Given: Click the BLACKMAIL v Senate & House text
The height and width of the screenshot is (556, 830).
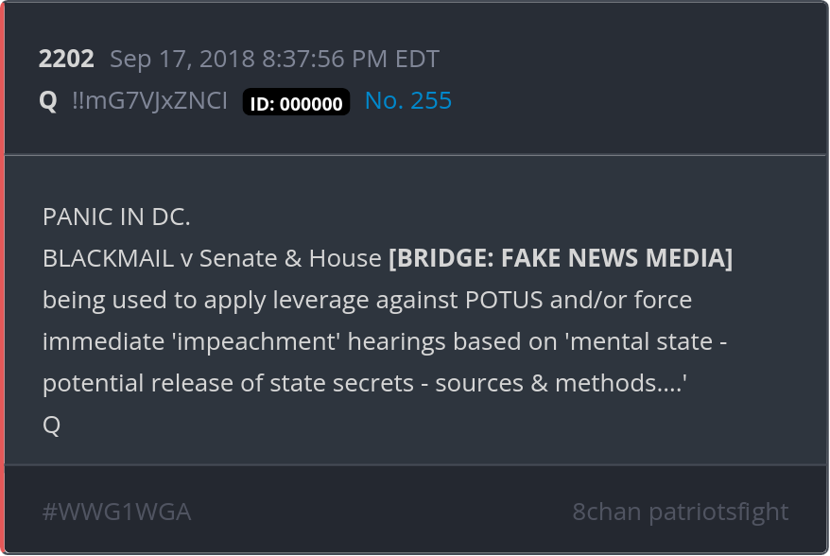Looking at the screenshot, I should (212, 258).
